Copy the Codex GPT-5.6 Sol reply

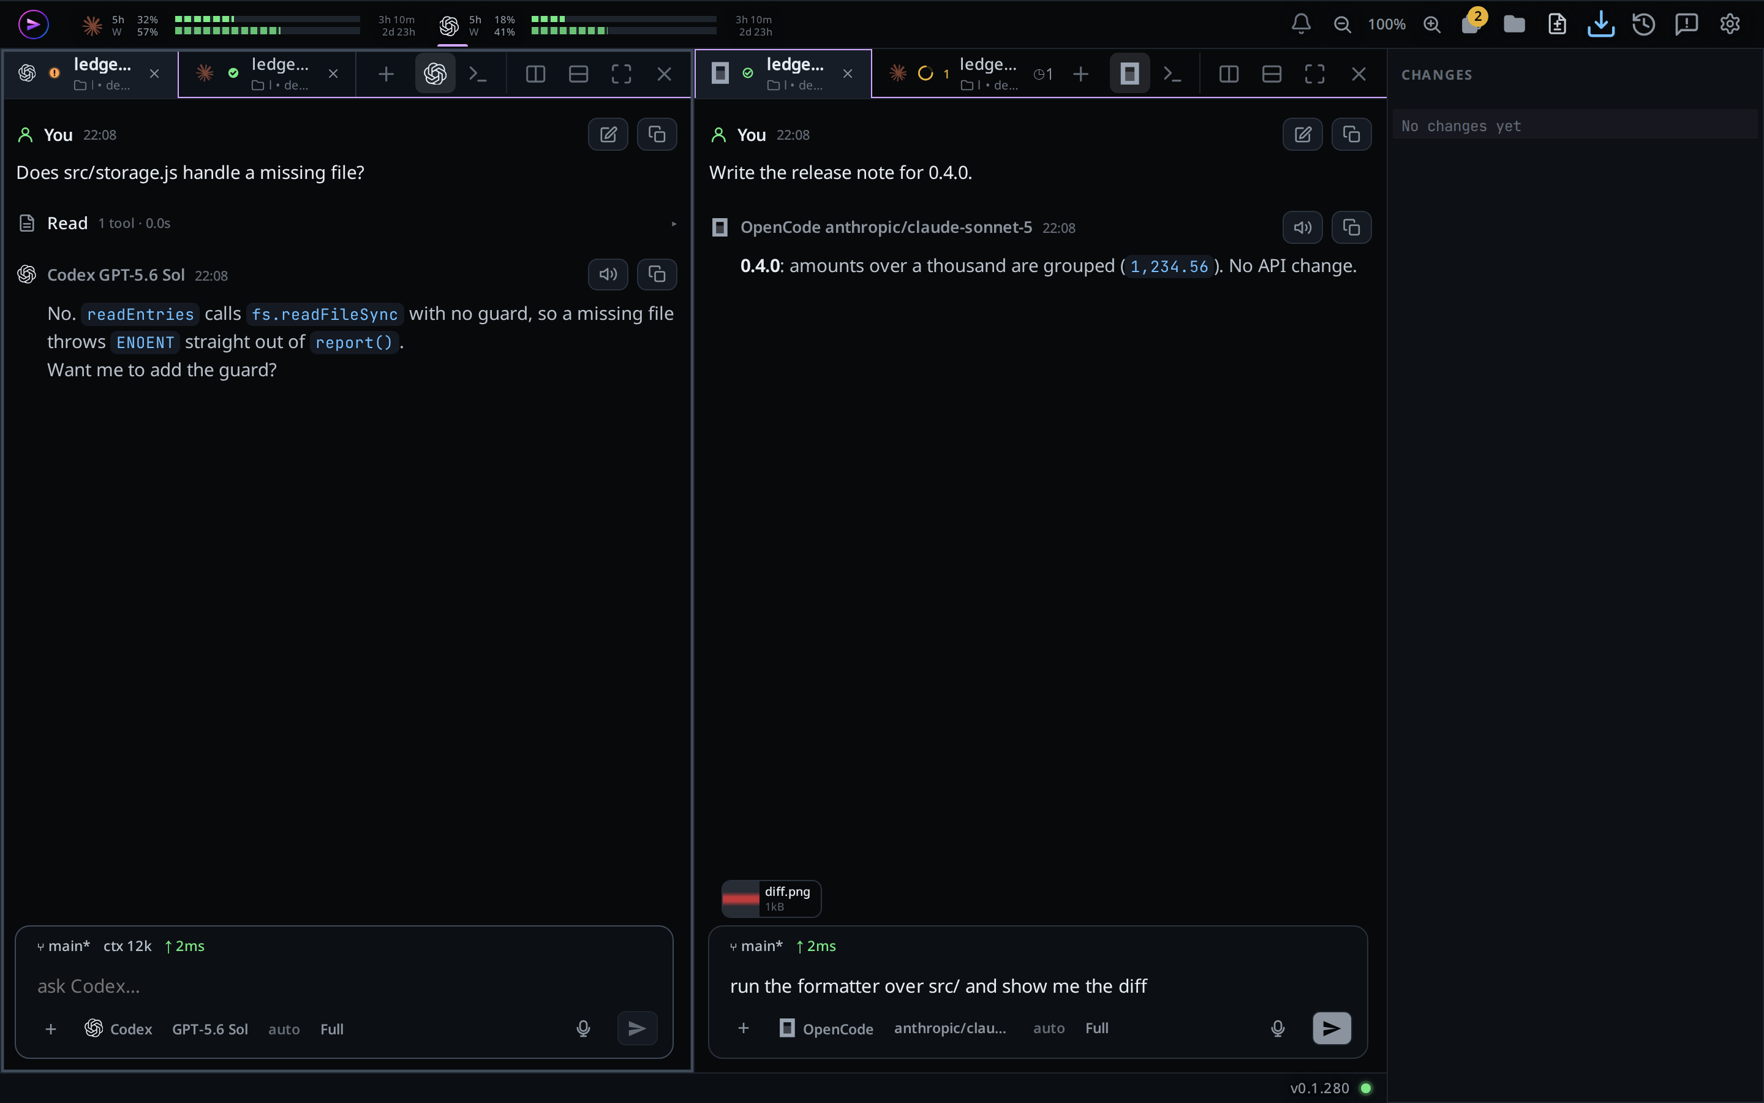[x=657, y=275]
